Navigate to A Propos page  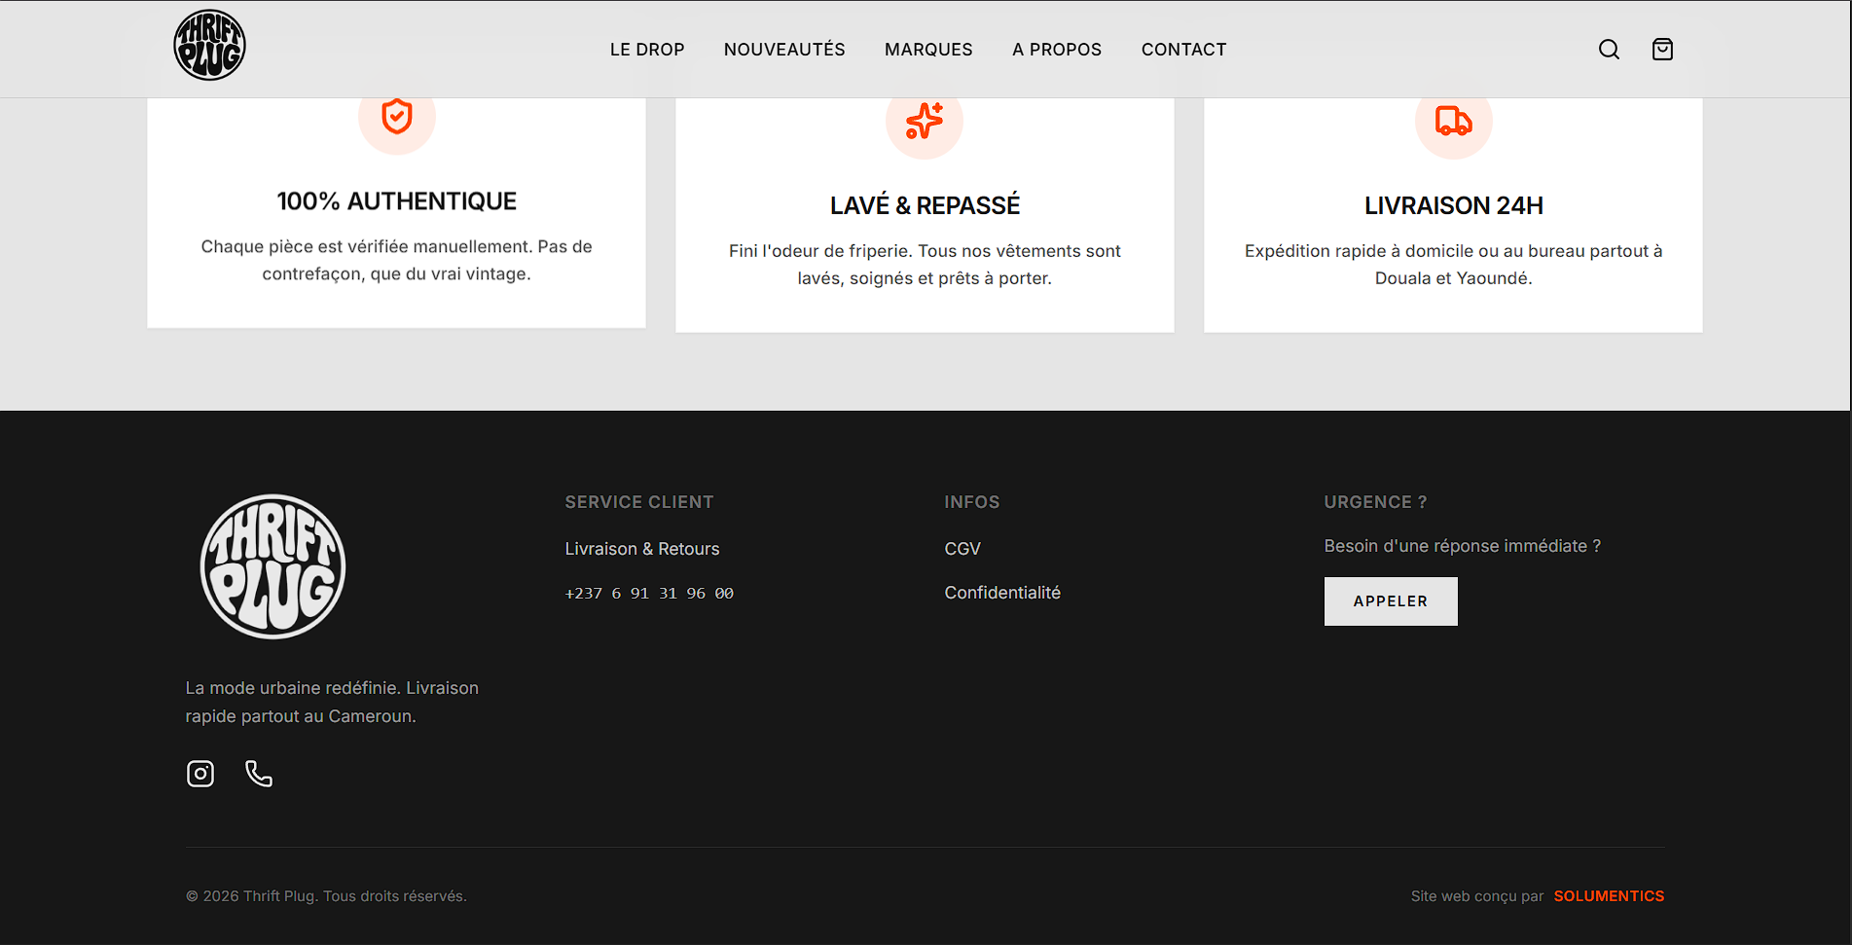[x=1057, y=50]
